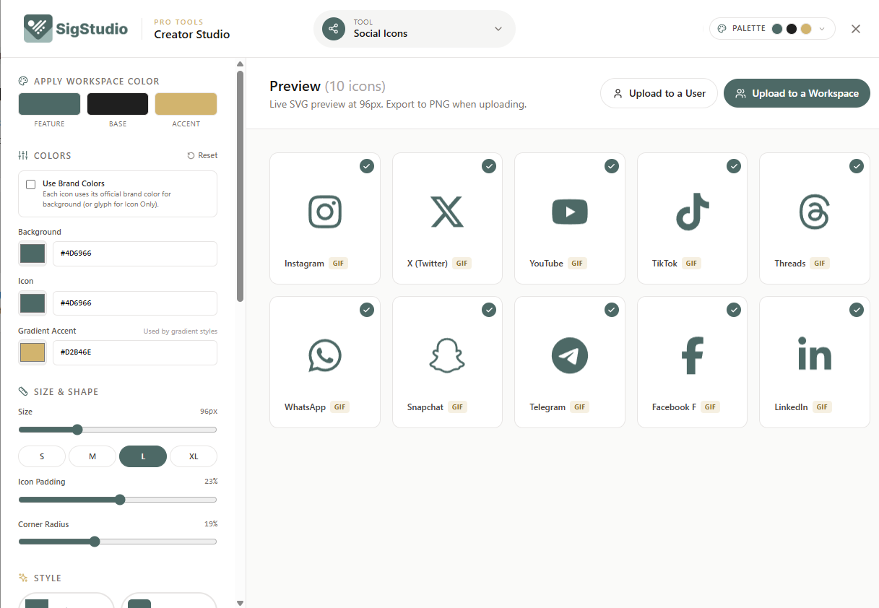This screenshot has width=879, height=608.
Task: Apply the Base workspace color
Action: [x=118, y=104]
